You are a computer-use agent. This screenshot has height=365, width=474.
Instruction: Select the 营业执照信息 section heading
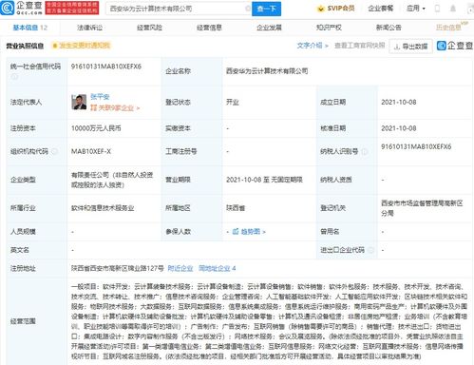pos(25,46)
